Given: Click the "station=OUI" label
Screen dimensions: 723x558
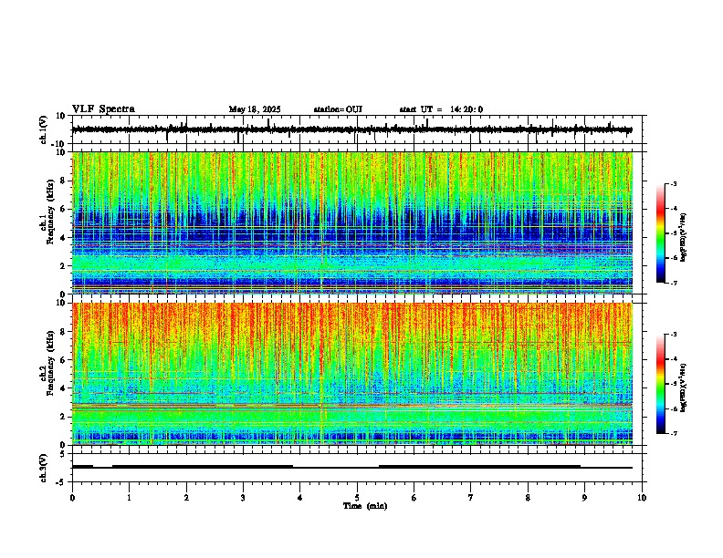Looking at the screenshot, I should 338,109.
